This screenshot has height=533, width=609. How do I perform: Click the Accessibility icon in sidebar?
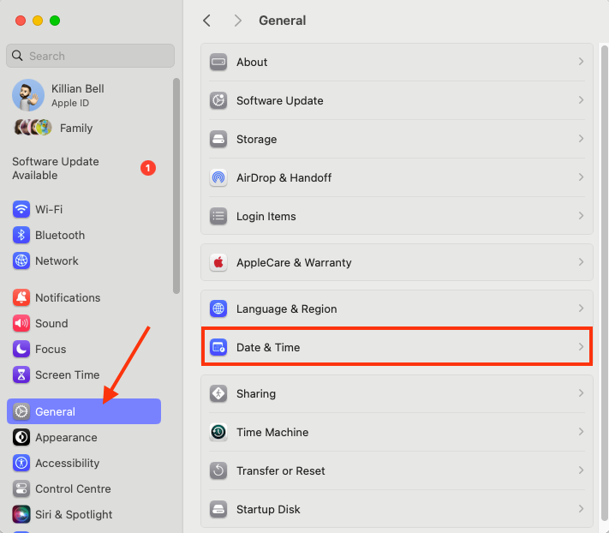(21, 463)
